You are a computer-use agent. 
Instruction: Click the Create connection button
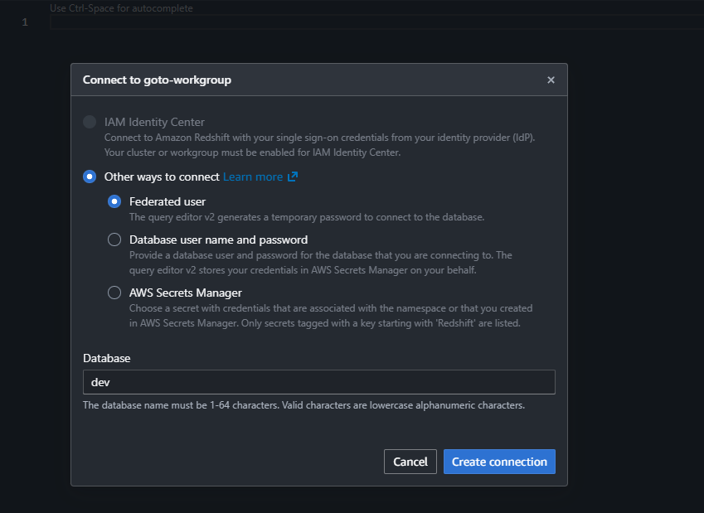499,462
